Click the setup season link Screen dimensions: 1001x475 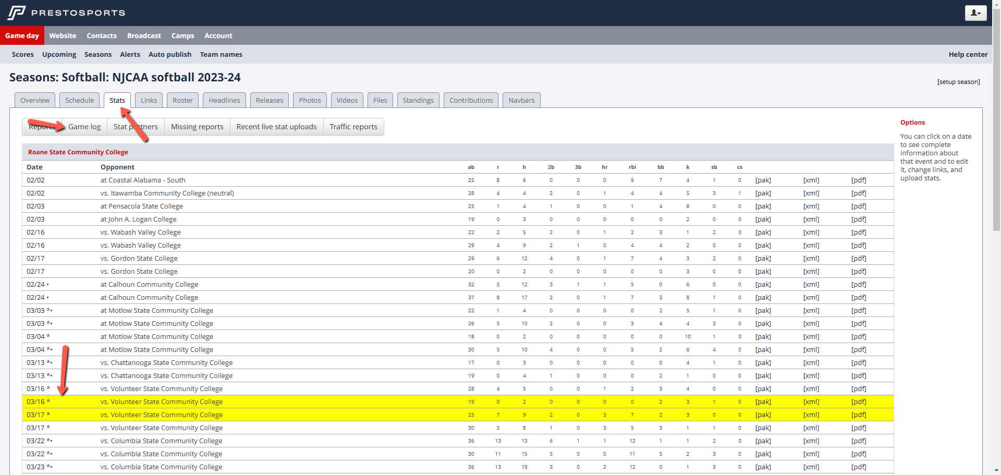click(x=958, y=82)
